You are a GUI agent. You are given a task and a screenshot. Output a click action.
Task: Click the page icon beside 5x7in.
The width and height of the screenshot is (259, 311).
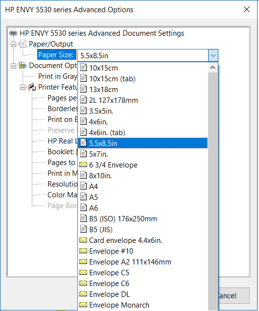83,154
